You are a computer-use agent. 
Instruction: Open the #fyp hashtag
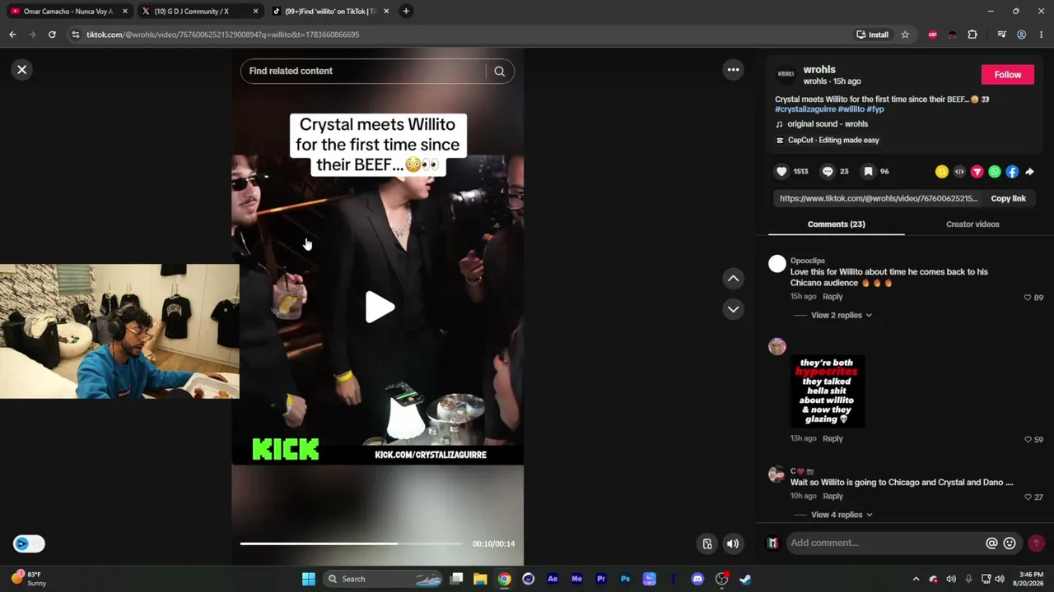[875, 109]
